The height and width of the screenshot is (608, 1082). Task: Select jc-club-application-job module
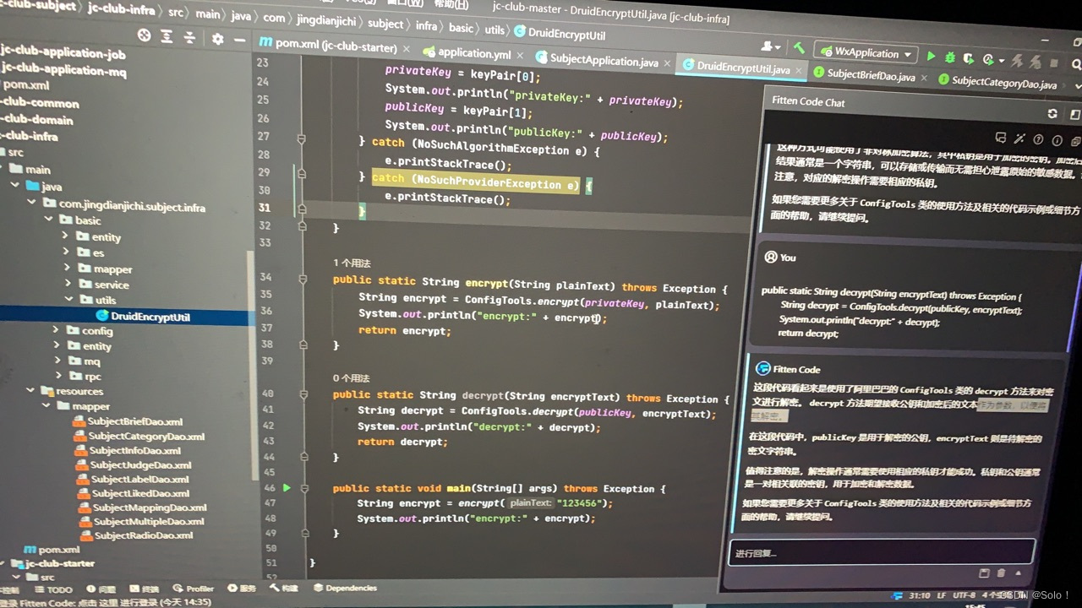[x=64, y=53]
